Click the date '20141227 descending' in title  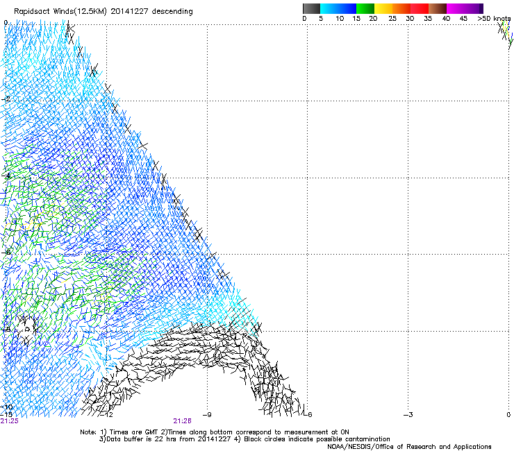pyautogui.click(x=151, y=12)
